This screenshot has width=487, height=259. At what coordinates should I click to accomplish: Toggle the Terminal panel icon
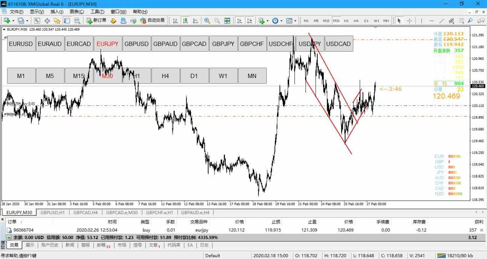(x=67, y=21)
